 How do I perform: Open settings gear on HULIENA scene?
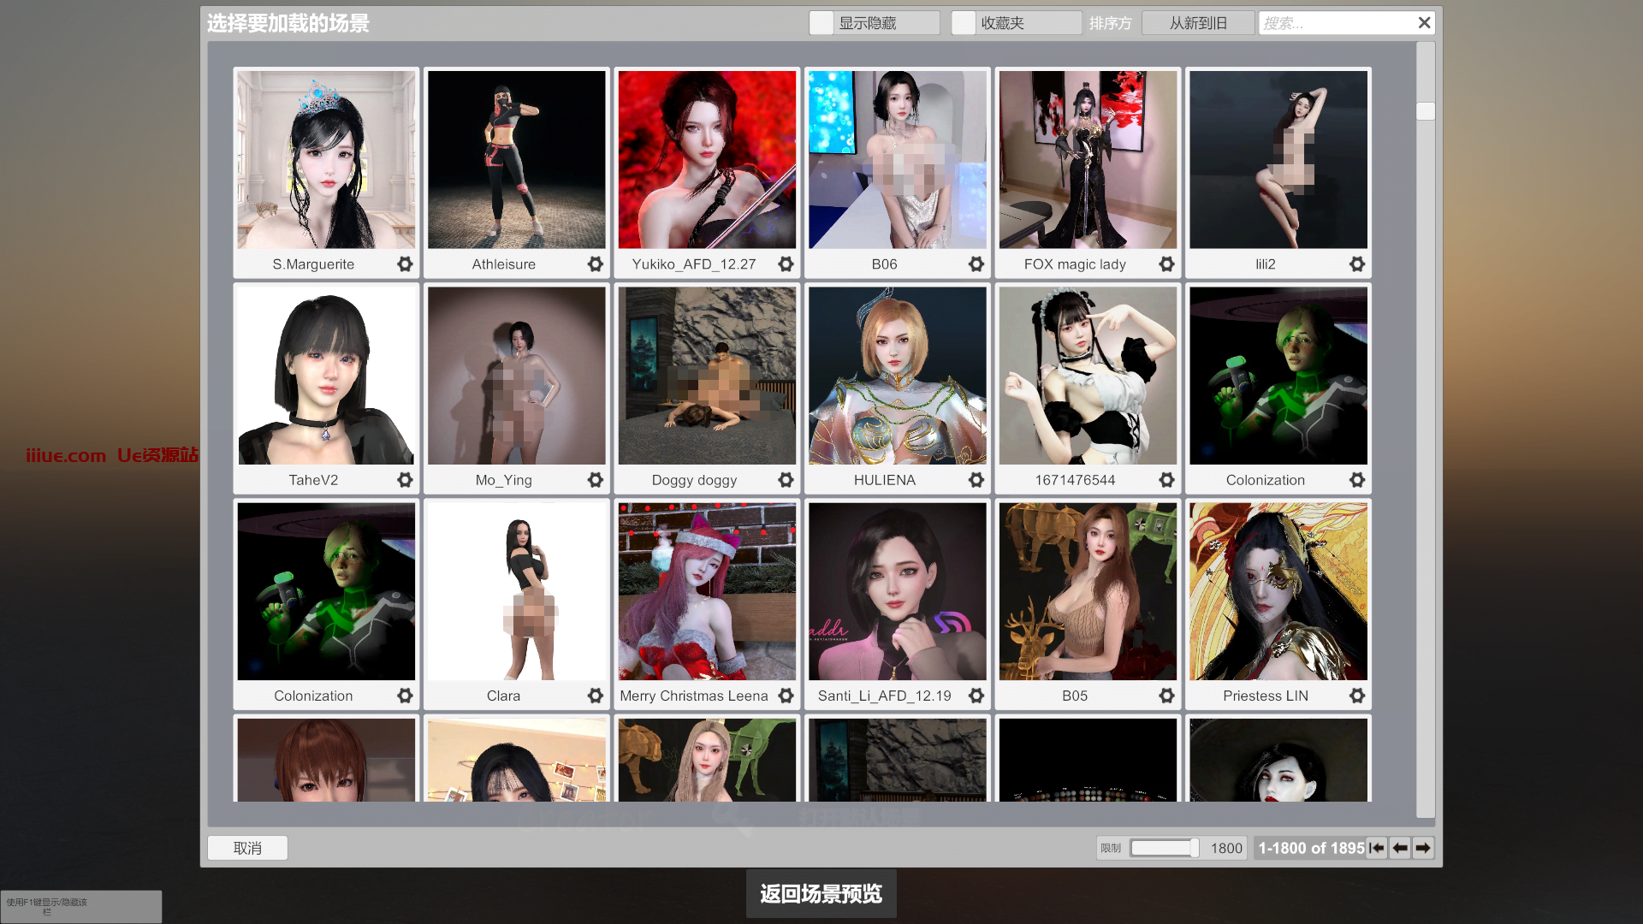pyautogui.click(x=976, y=480)
